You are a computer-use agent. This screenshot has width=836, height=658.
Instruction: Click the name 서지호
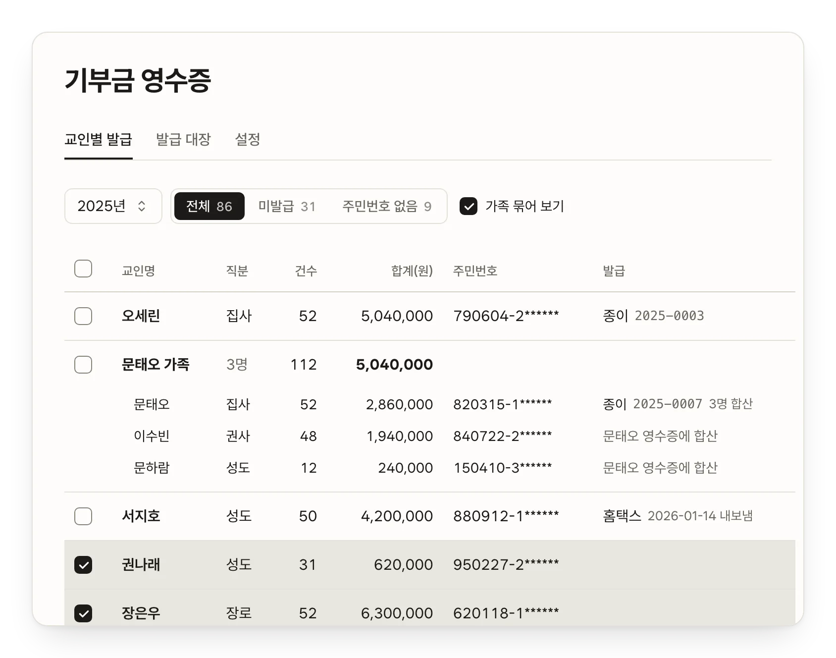click(141, 516)
